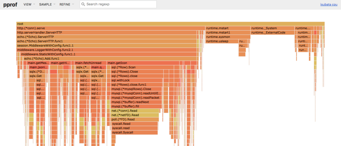Click the syscall.Syscall frame

135,132
